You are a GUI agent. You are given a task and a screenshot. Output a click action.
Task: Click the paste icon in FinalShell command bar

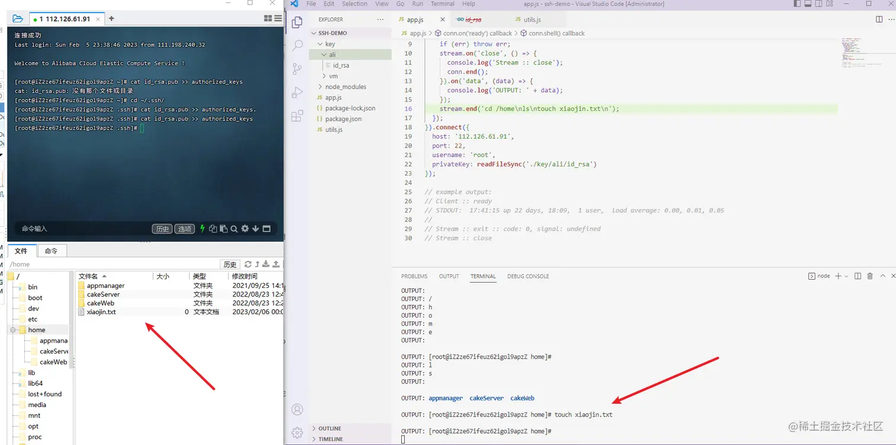(223, 229)
